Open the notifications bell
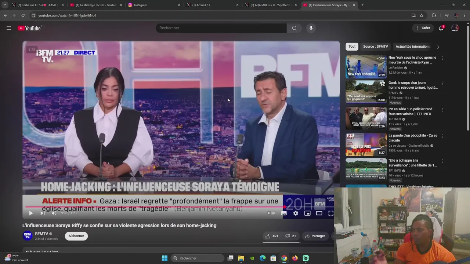 [441, 28]
